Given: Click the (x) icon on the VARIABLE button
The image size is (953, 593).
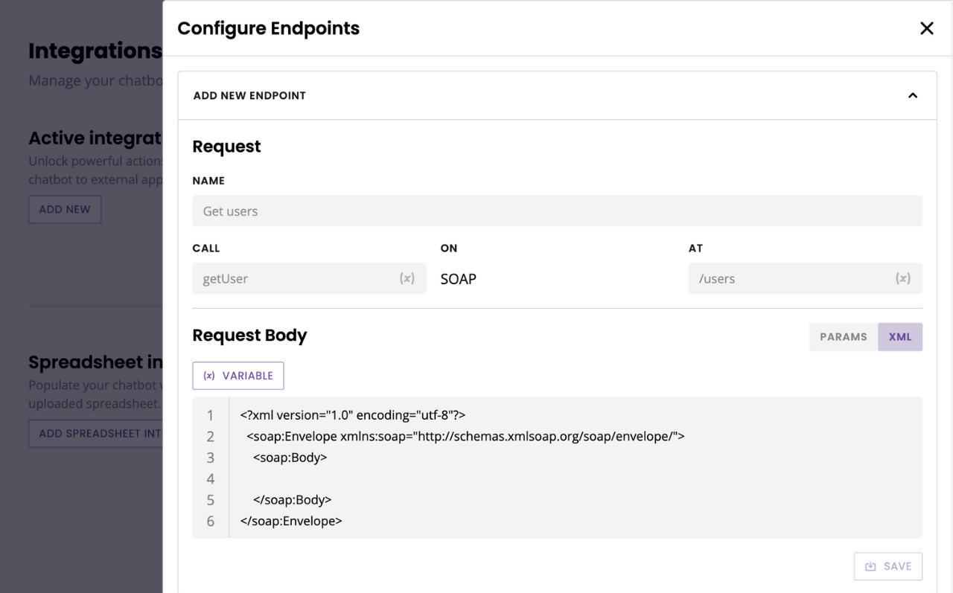Looking at the screenshot, I should [x=208, y=376].
